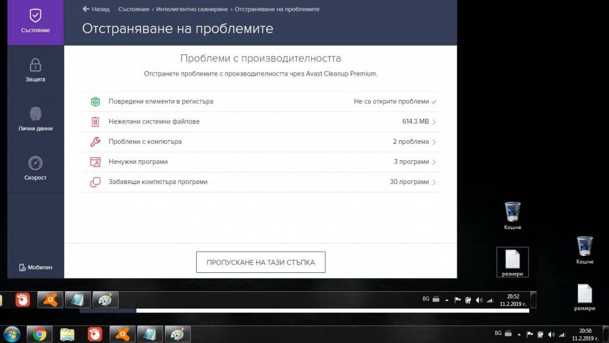Image resolution: width=609 pixels, height=343 pixels.
Task: Go back with the Назад arrow
Action: [x=96, y=9]
